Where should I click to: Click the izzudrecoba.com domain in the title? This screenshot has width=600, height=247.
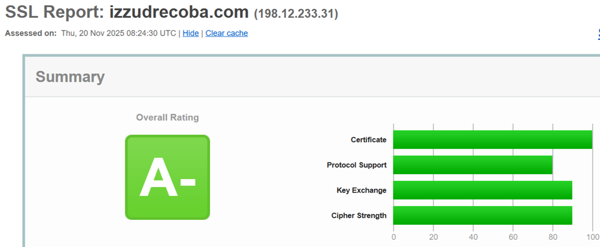(179, 12)
